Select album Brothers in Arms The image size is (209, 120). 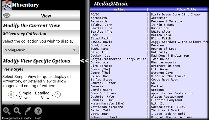165,66
